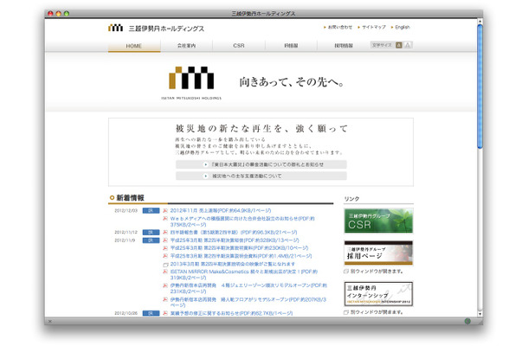Click the yellow minimize window button

[x=58, y=14]
